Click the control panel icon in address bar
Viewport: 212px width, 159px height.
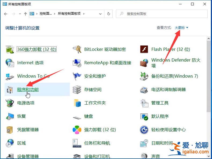pyautogui.click(x=32, y=14)
